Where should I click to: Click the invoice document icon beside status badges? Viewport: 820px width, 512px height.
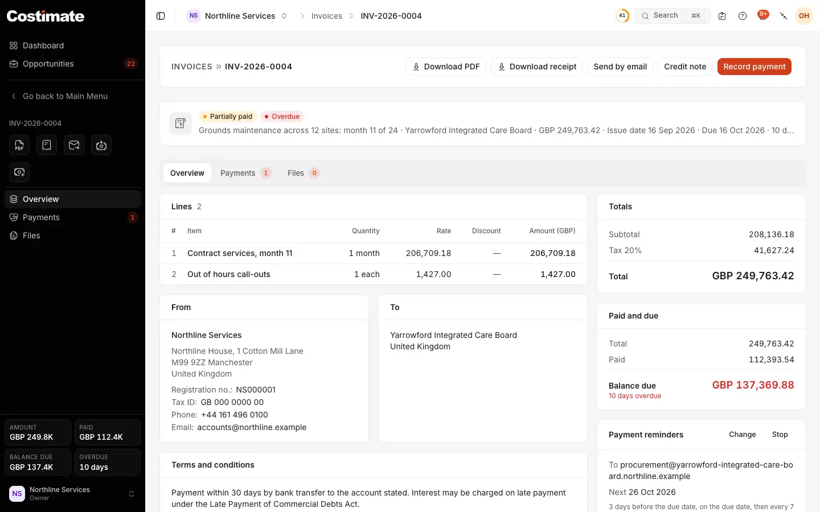click(181, 123)
